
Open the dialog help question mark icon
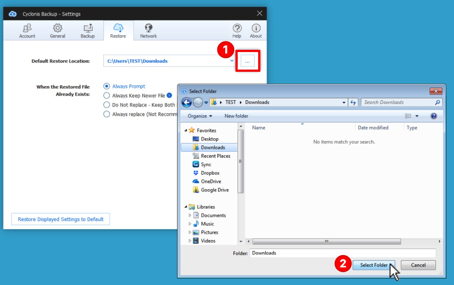click(x=433, y=116)
